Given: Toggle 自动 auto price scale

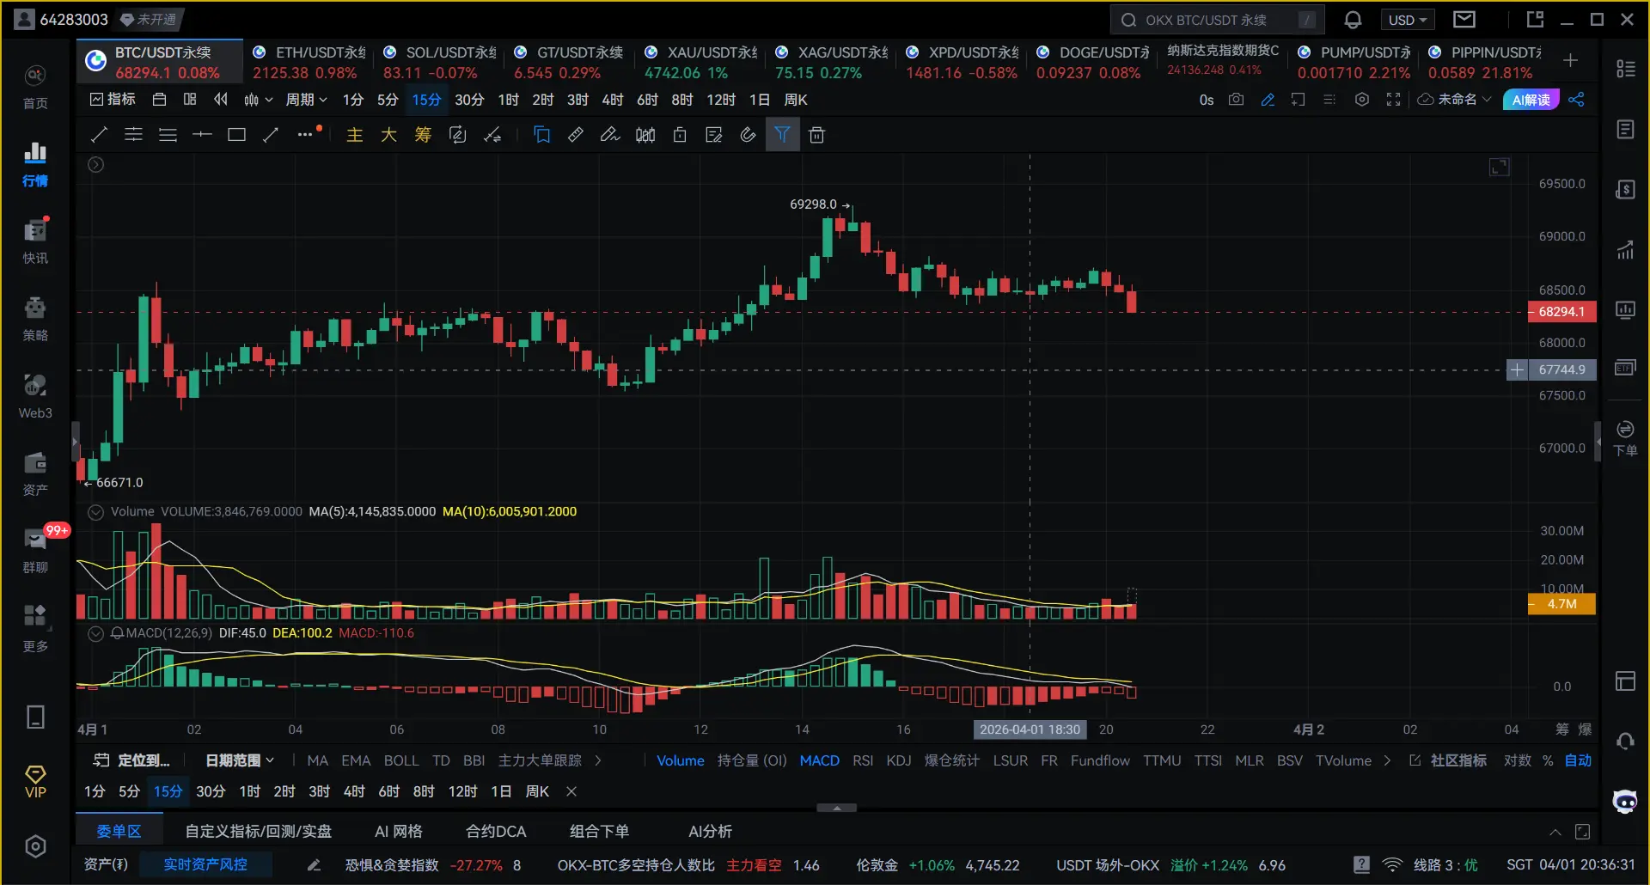Looking at the screenshot, I should pyautogui.click(x=1578, y=760).
